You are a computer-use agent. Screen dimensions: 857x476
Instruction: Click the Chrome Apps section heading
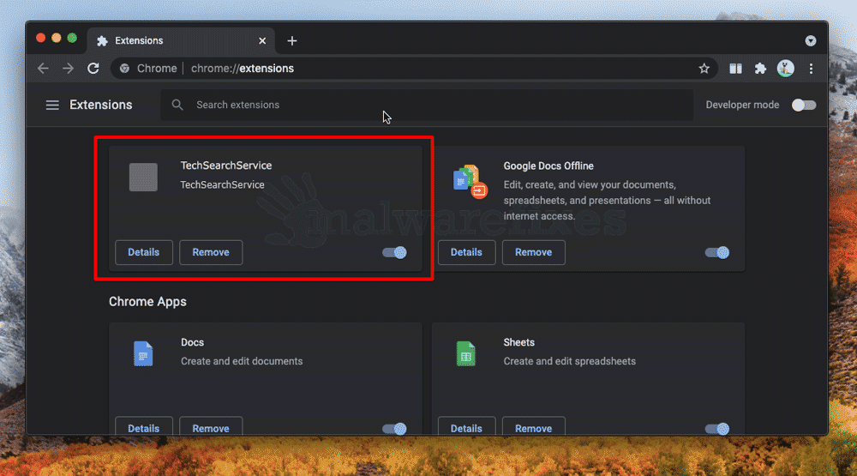click(x=147, y=302)
